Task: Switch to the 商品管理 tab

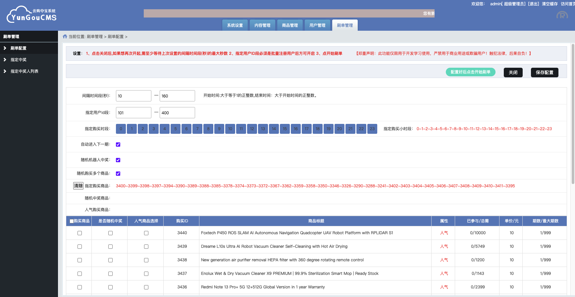Action: [290, 25]
